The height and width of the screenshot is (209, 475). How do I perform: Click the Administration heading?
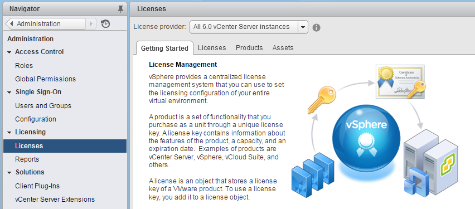pos(30,39)
